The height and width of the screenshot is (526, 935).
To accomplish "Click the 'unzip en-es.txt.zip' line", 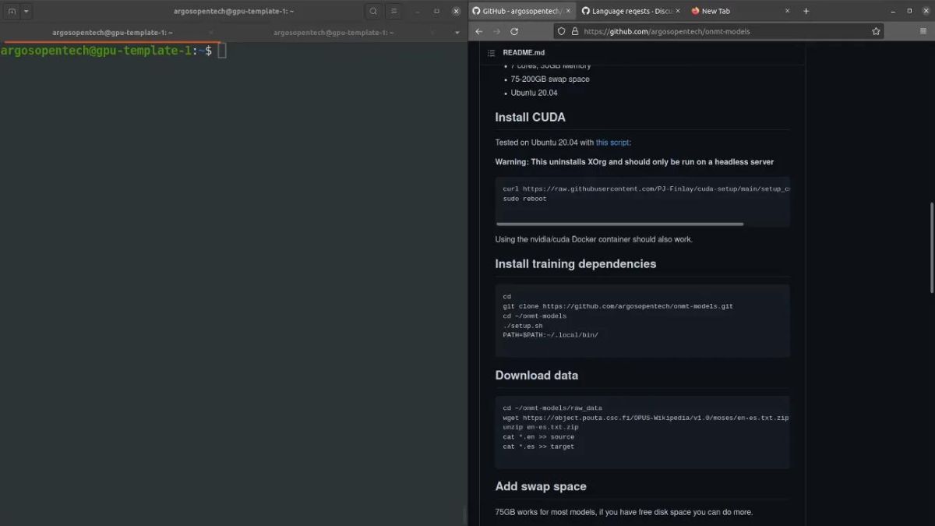I will (x=541, y=427).
